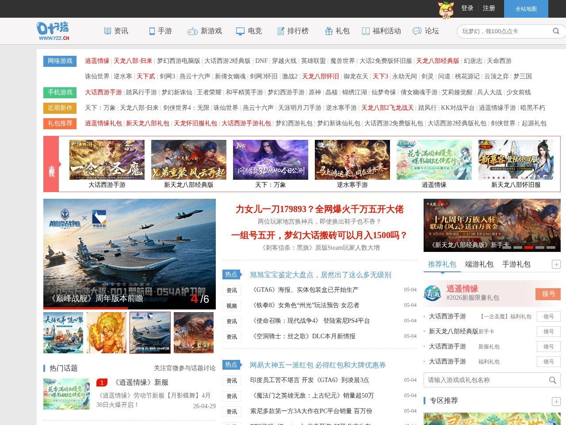The height and width of the screenshot is (425, 566).
Task: Click 领号 for 新天龙八部经典版 新手卡
Action: click(548, 332)
